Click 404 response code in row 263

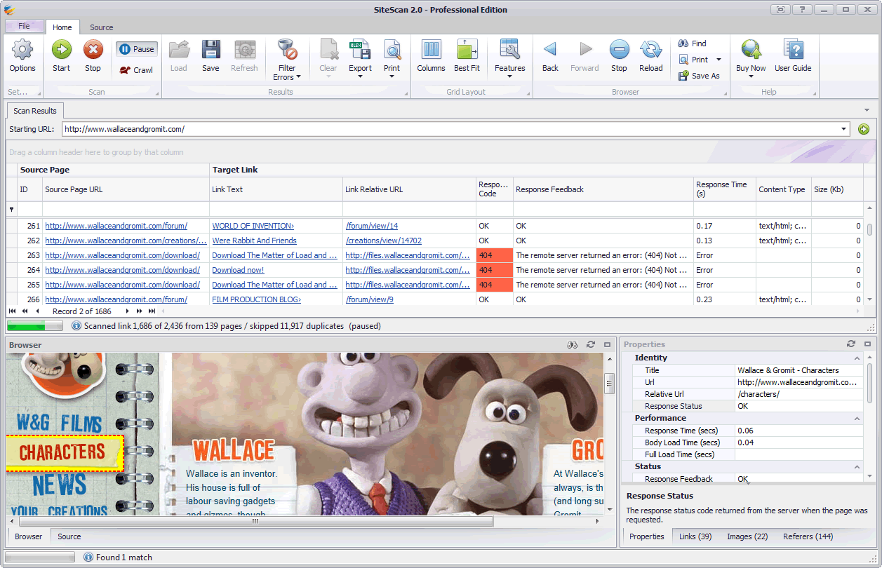tap(495, 255)
